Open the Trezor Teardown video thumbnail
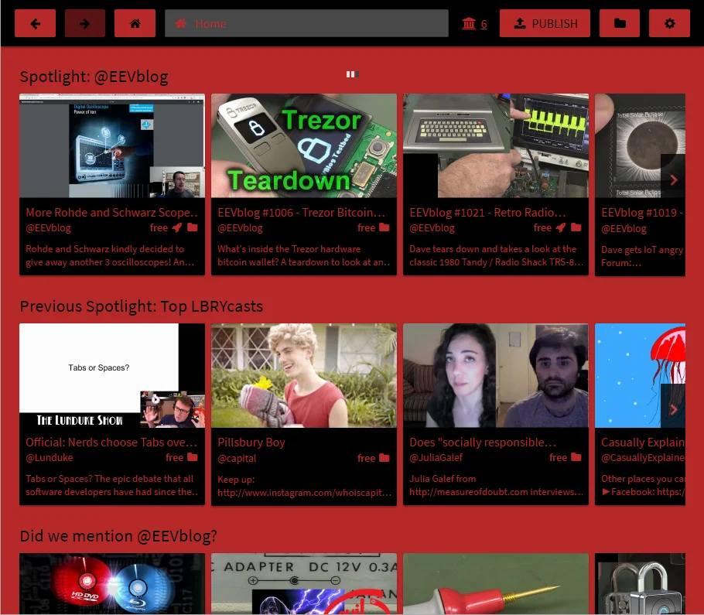 pyautogui.click(x=304, y=145)
